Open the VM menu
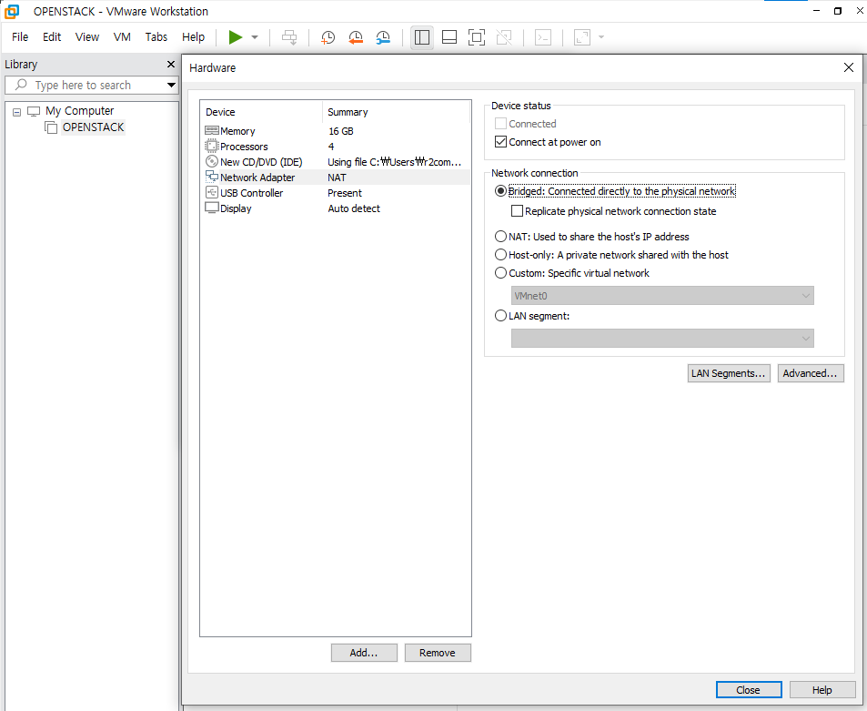 tap(122, 37)
